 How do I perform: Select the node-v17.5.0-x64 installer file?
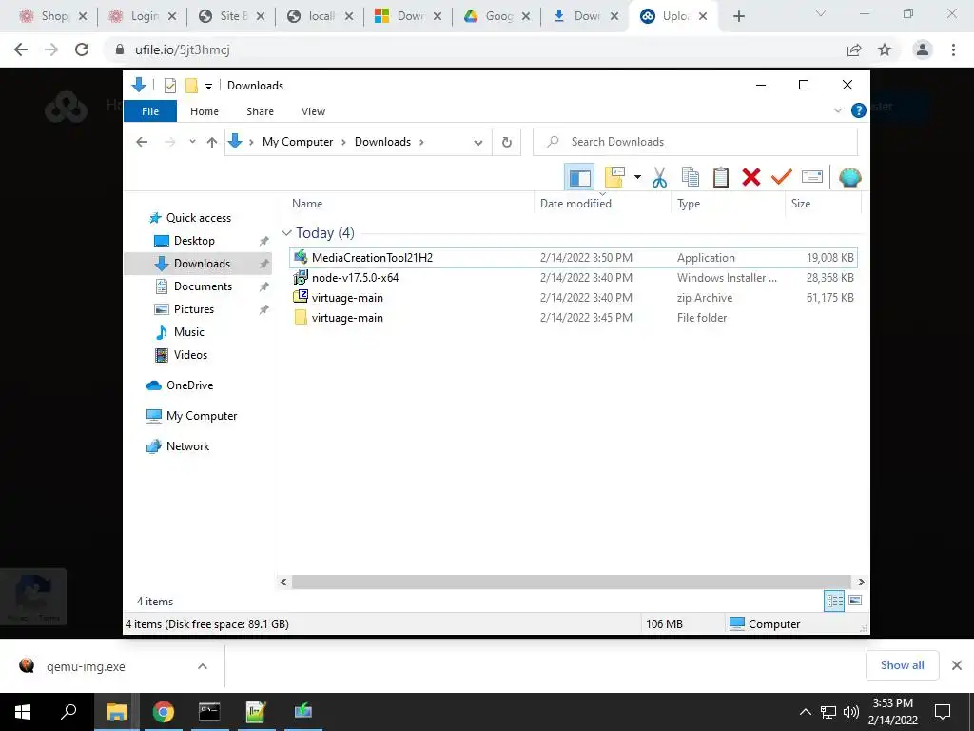574,277
